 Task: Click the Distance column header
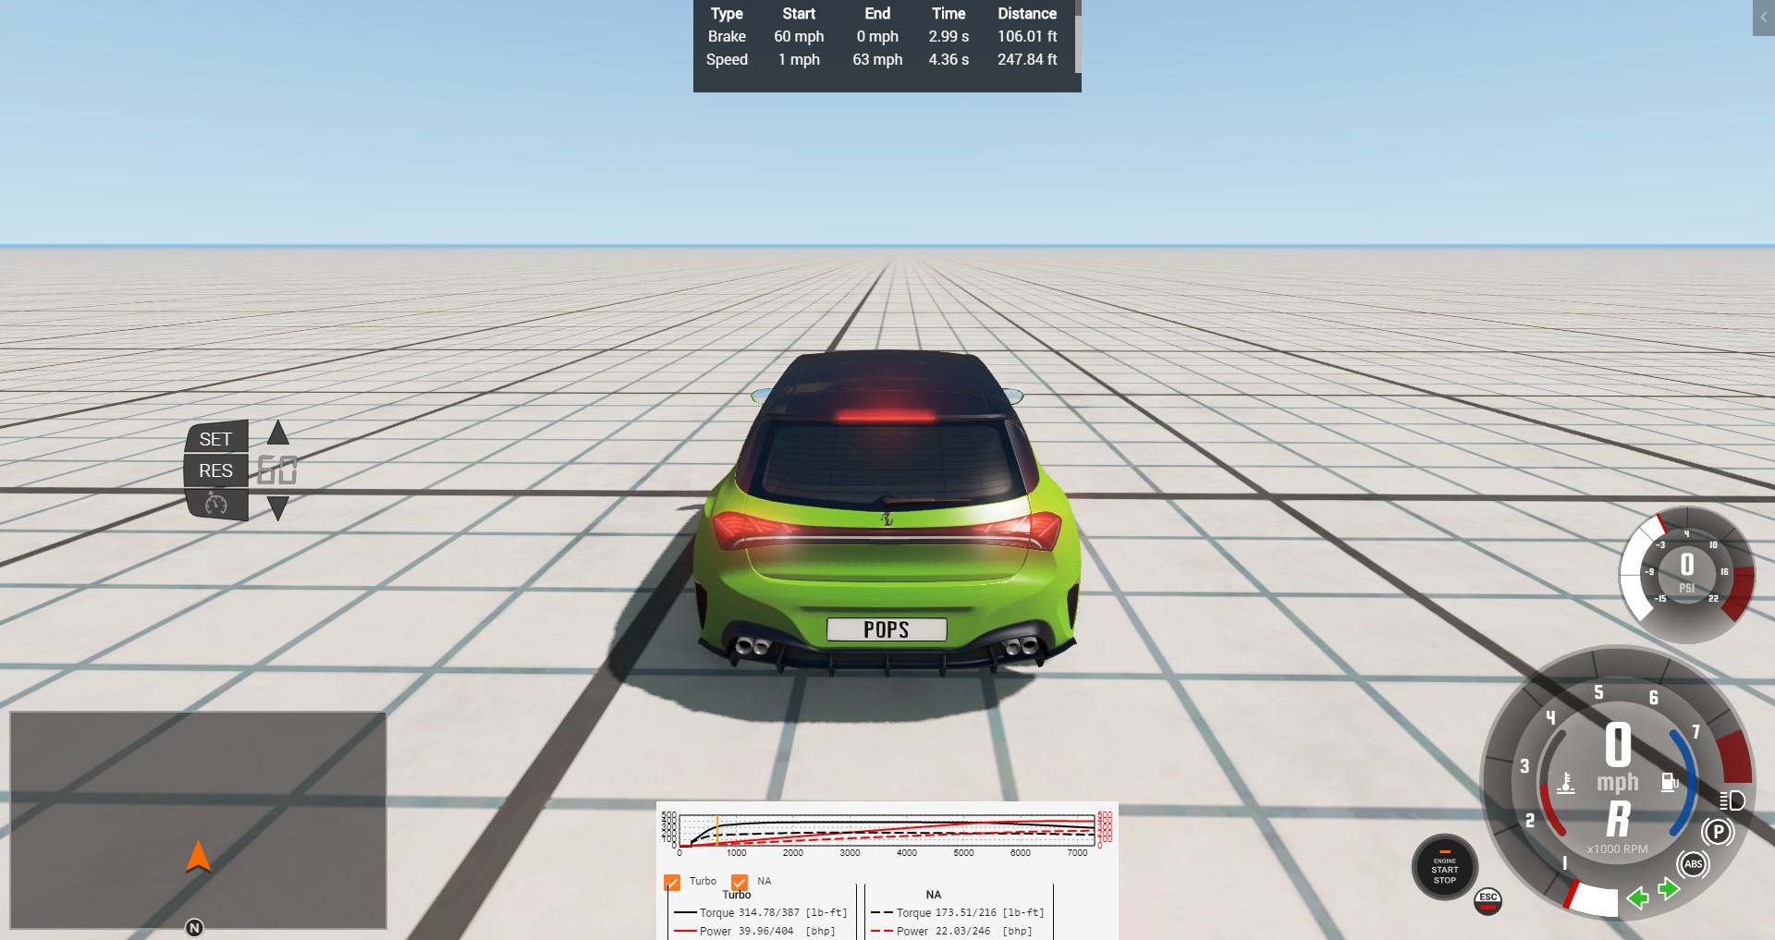(x=1027, y=13)
